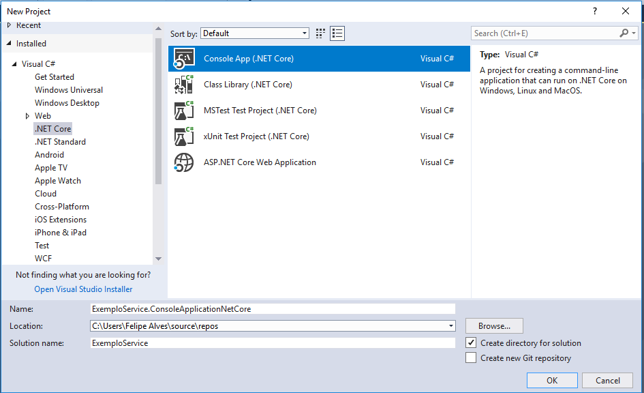
Task: Expand the Location path dropdown
Action: point(451,326)
